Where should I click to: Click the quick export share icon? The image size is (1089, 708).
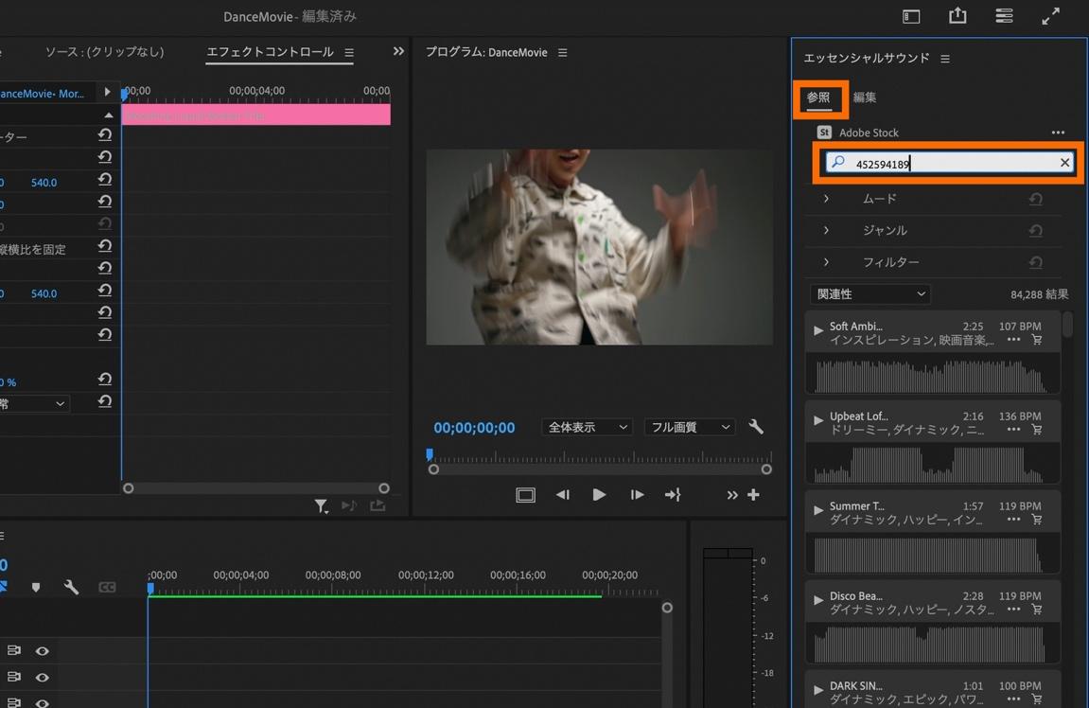pos(957,15)
